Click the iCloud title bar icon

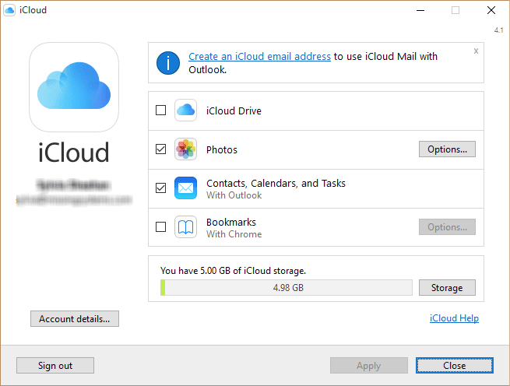coord(9,10)
